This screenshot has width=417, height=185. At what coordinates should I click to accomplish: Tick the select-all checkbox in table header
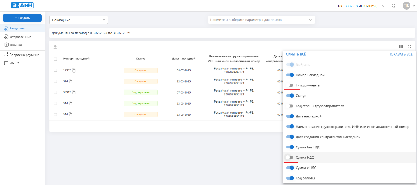56,59
